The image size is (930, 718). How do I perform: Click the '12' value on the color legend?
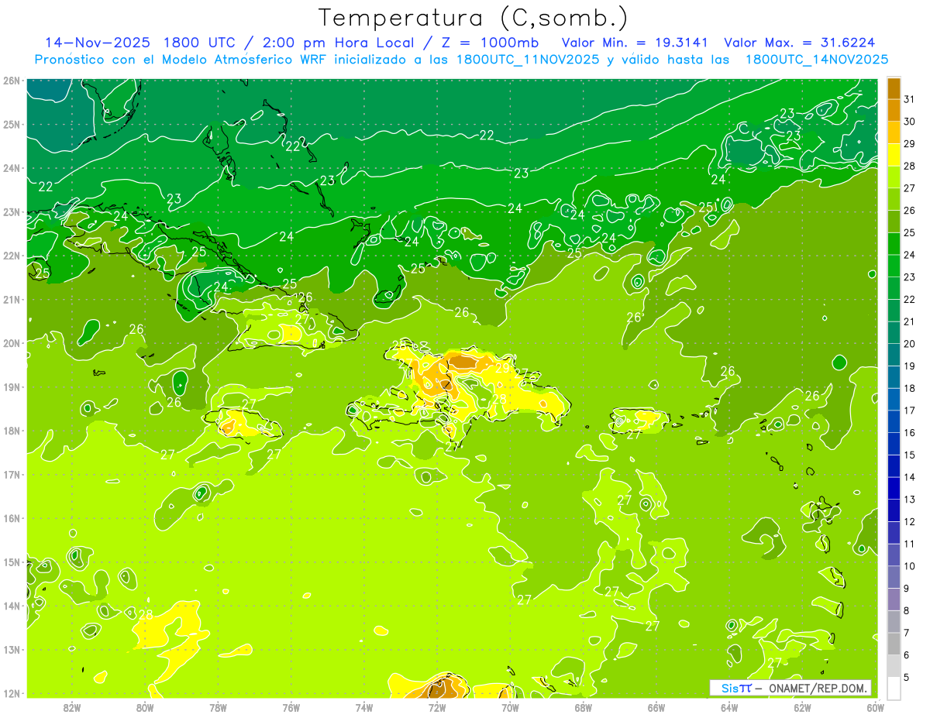click(x=910, y=521)
